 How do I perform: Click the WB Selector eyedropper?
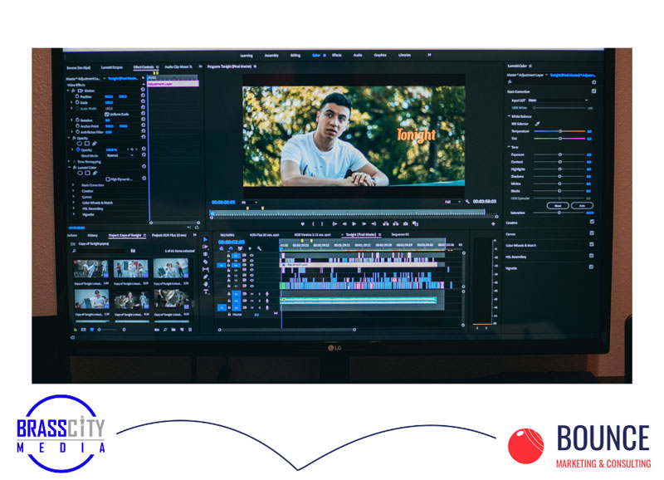tap(537, 124)
